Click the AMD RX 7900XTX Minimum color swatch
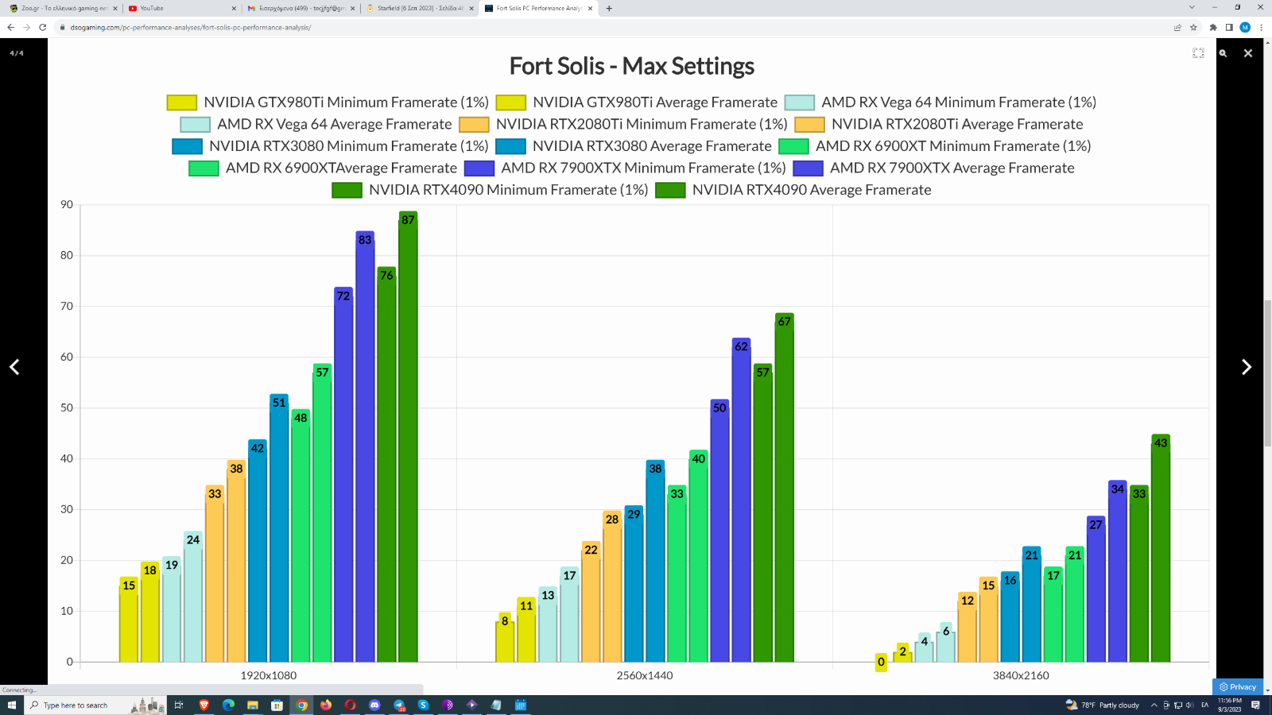 pos(479,168)
